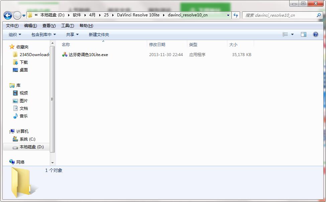The image size is (326, 202).
Task: Open the address bar history dropdown
Action: (x=228, y=15)
